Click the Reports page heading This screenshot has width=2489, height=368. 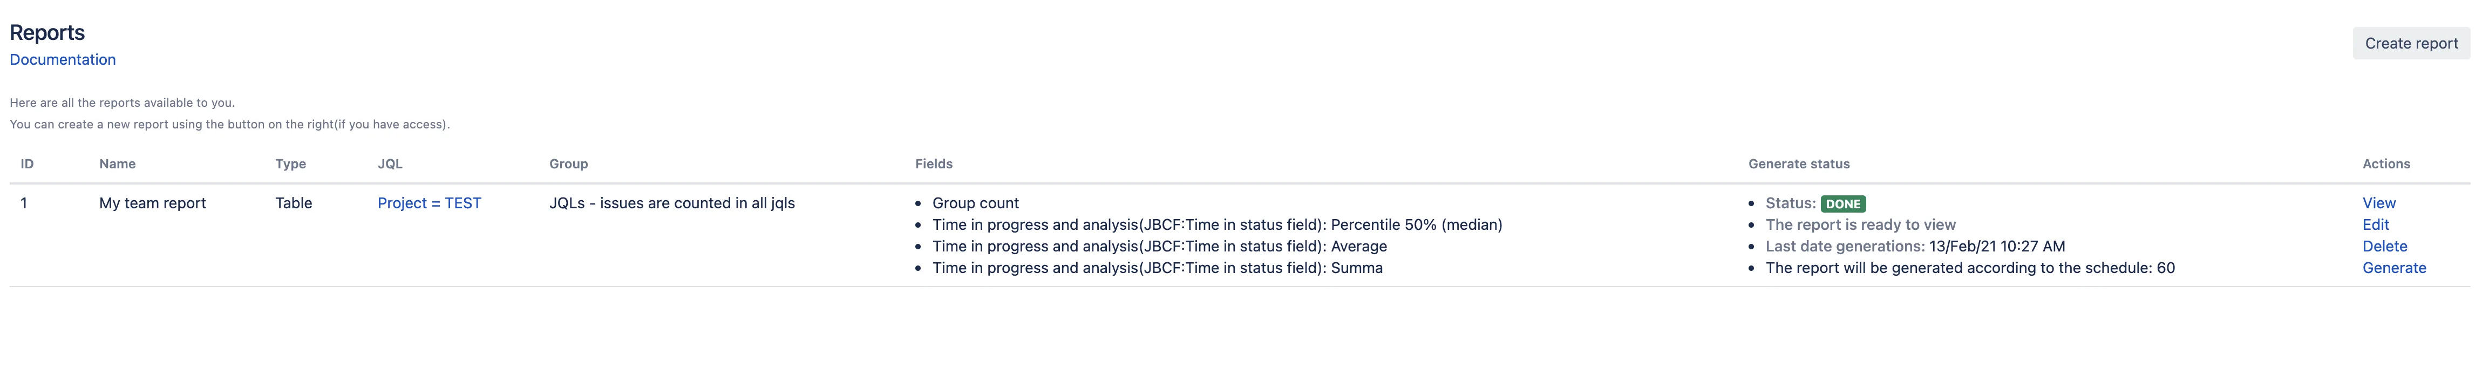[x=47, y=33]
